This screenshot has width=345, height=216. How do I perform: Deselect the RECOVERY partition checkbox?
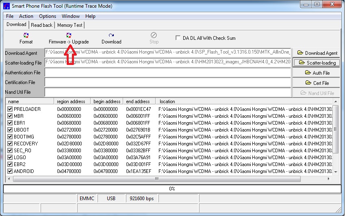10,144
